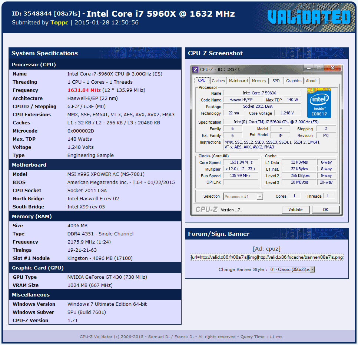Click the CPU-Z Z icon in title bar
The image size is (358, 345).
[195, 69]
